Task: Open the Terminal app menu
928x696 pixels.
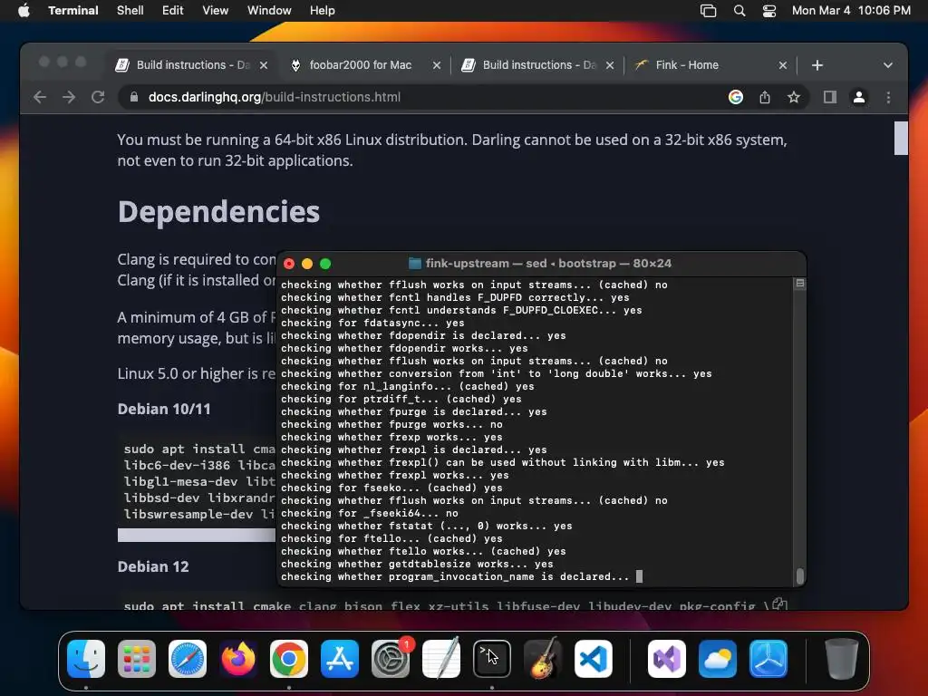Action: tap(73, 11)
